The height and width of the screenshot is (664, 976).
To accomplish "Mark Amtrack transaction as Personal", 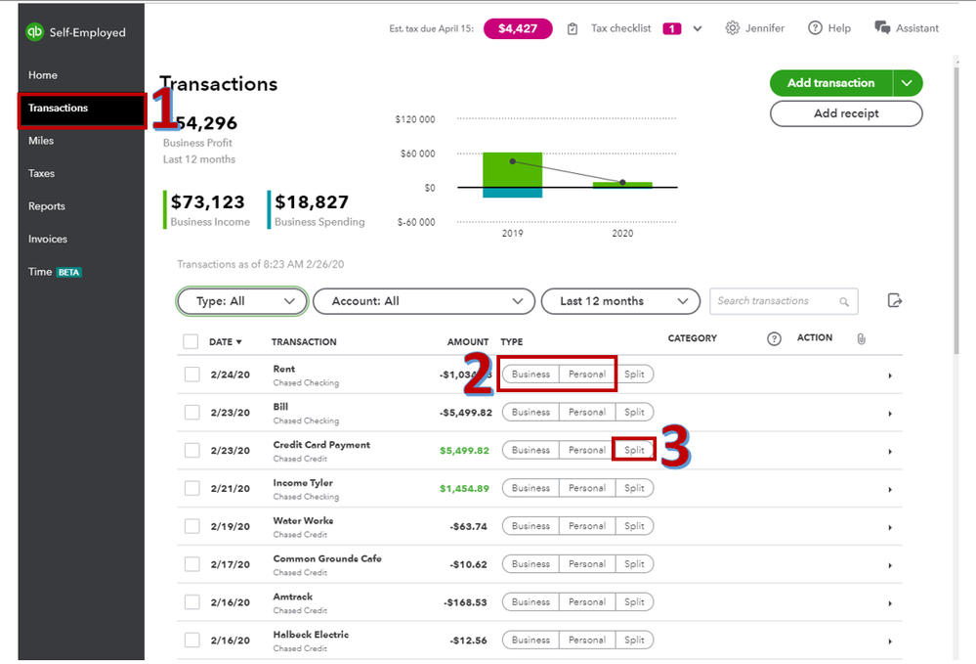I will click(x=587, y=602).
